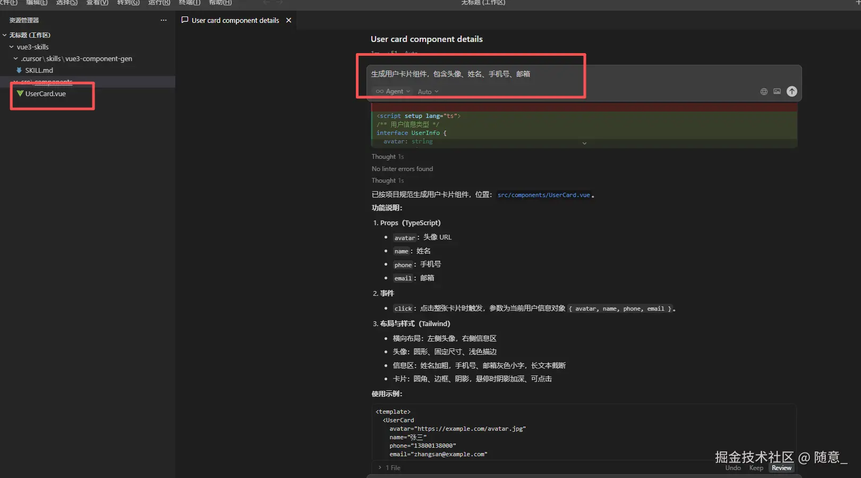Click Thought 1s below No linter errors
Viewport: 861px width, 478px height.
pos(388,181)
